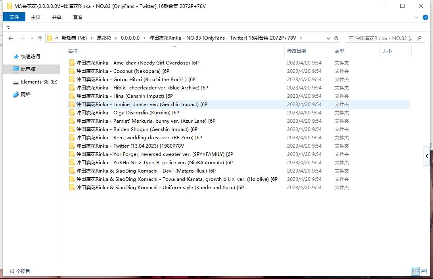The height and width of the screenshot is (279, 433).
Task: Switch to the 查看 ribbon tab
Action: (x=78, y=17)
